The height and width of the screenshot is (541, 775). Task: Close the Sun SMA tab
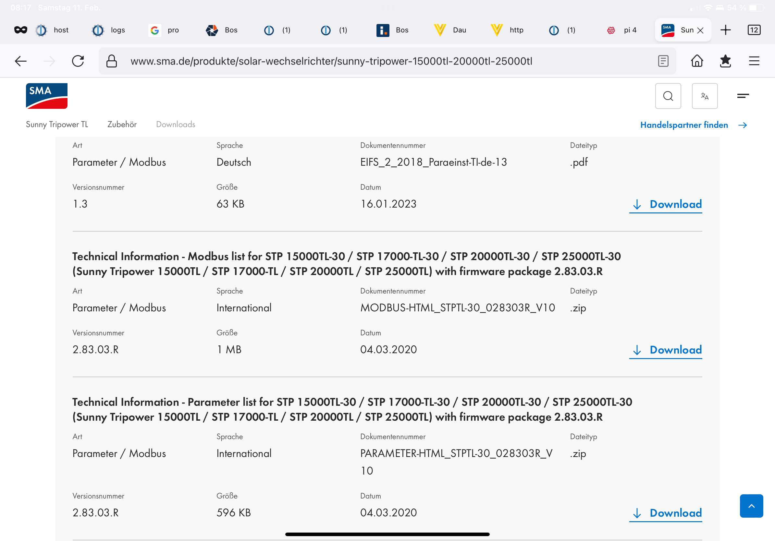click(x=700, y=30)
